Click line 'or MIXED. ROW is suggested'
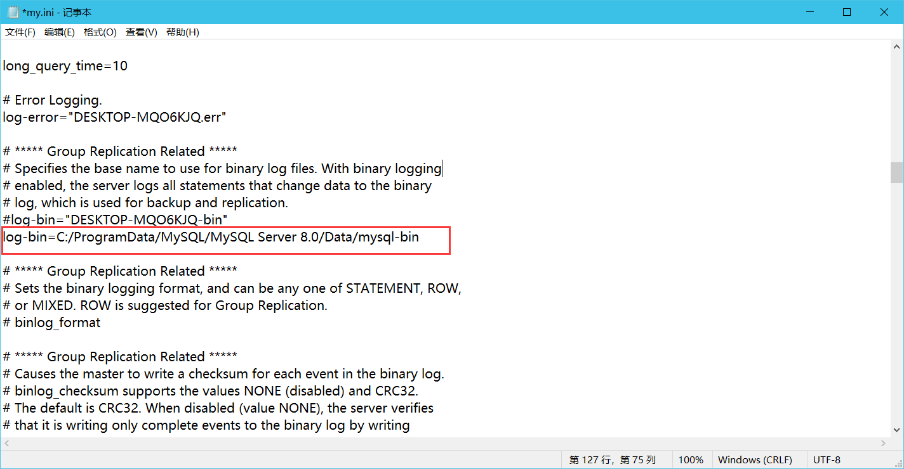The image size is (904, 469). [165, 305]
